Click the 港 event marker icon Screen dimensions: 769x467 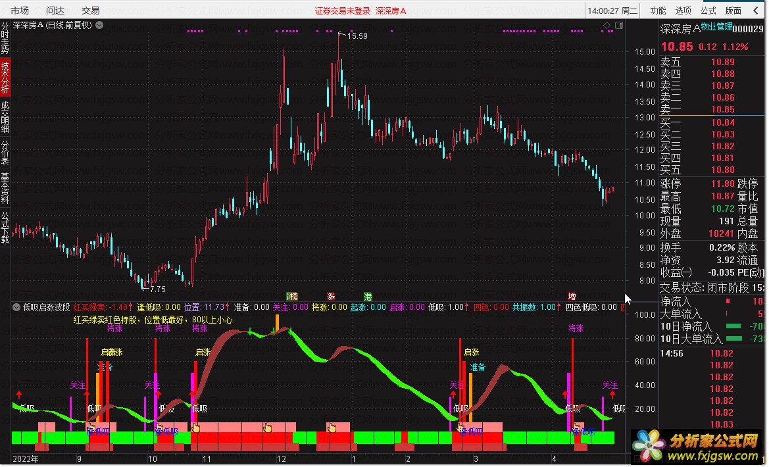coord(368,296)
